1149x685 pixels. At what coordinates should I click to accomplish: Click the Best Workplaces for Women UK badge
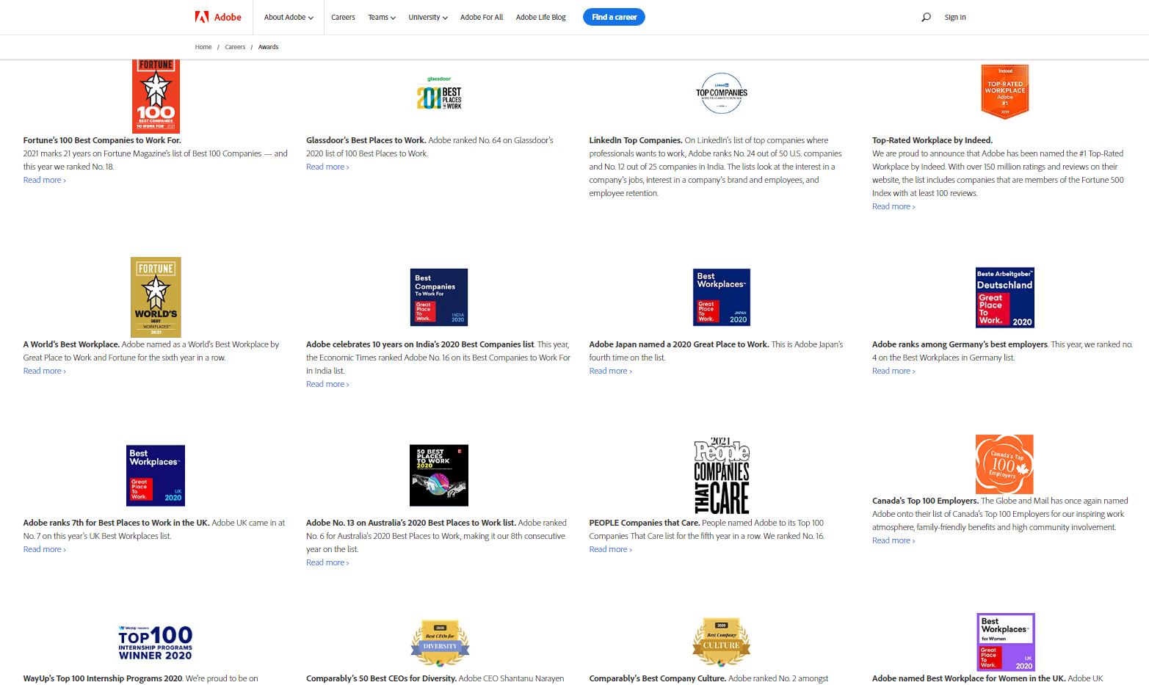tap(1006, 642)
